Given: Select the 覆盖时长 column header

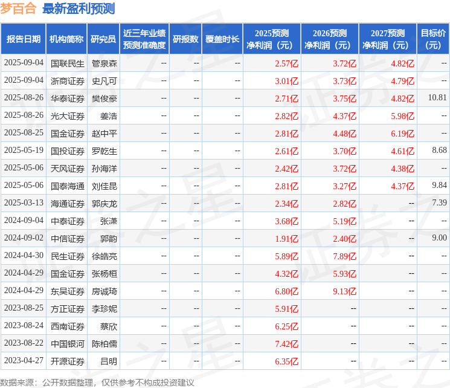Looking at the screenshot, I should coord(222,39).
